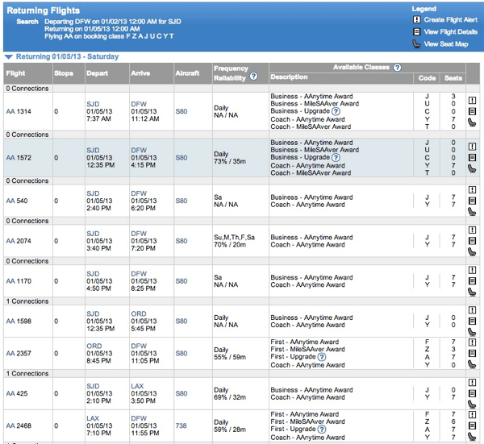View seat map for AA 2357
This screenshot has height=444, width=484.
click(x=472, y=364)
